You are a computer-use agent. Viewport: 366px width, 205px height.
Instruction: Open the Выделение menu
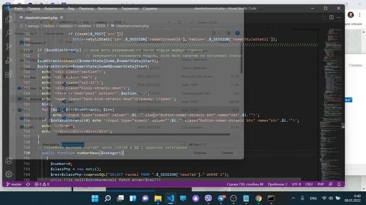coord(54,9)
